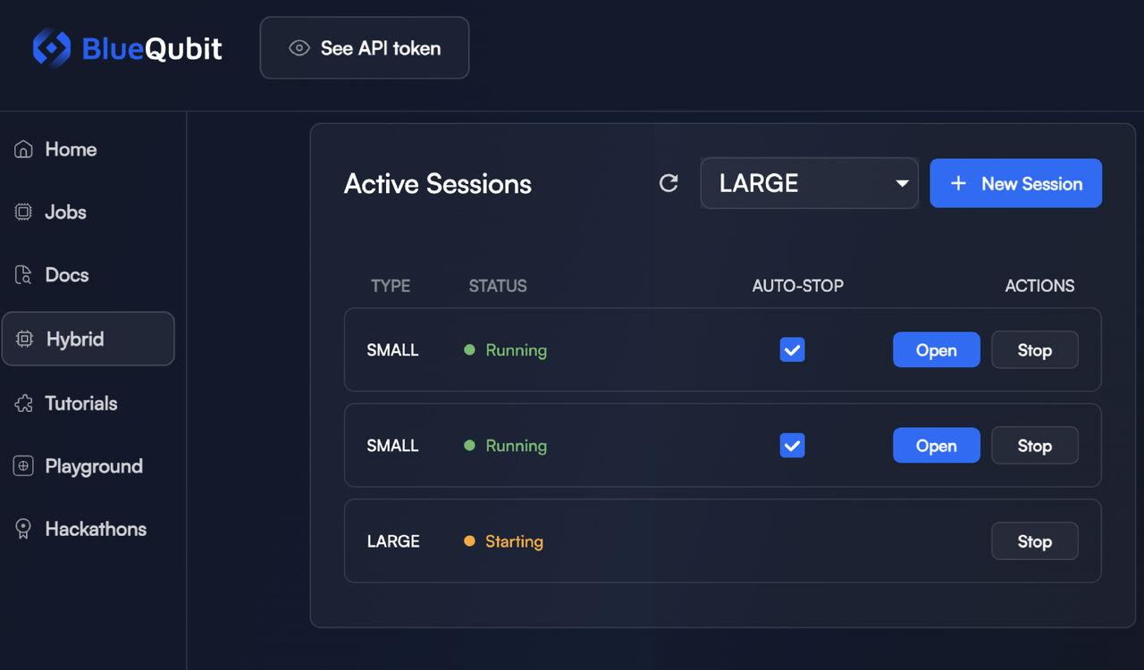Image resolution: width=1144 pixels, height=670 pixels.
Task: Refresh the Active Sessions list
Action: (x=669, y=183)
